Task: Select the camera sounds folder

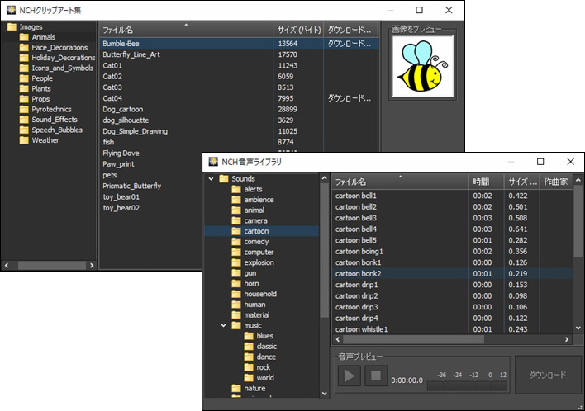Action: pos(255,220)
